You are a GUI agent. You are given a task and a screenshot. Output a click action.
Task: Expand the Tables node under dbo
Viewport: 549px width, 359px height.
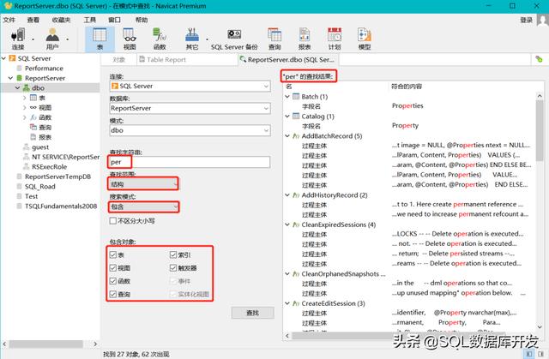pos(25,98)
